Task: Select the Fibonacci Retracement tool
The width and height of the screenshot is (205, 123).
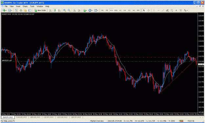Action: (x=172, y=10)
